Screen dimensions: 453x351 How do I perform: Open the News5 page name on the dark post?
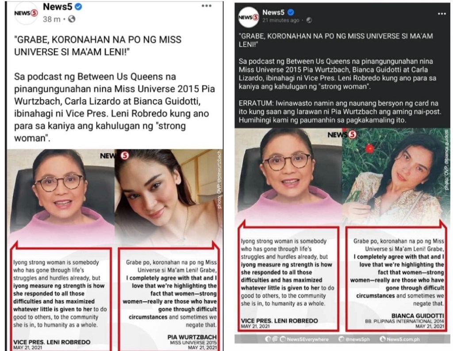click(273, 12)
